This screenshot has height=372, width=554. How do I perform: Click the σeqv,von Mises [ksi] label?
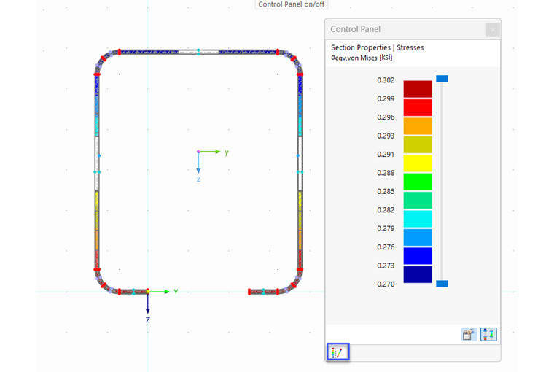(x=362, y=58)
